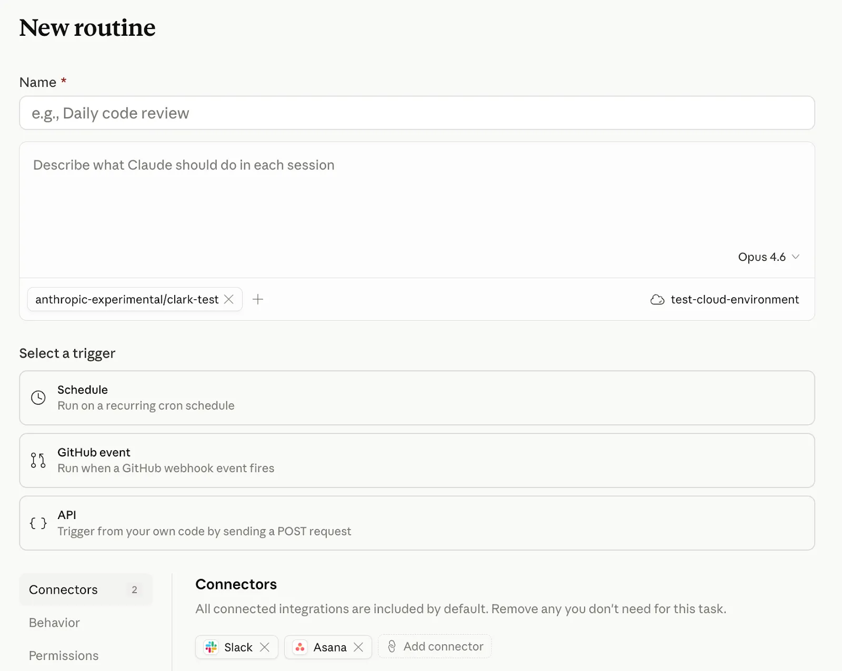Image resolution: width=842 pixels, height=671 pixels.
Task: Click the Add connector button
Action: pyautogui.click(x=435, y=646)
